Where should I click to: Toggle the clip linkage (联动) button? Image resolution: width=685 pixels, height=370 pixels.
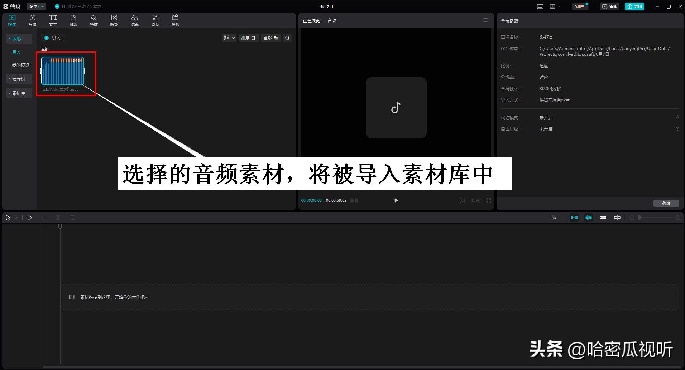click(x=603, y=217)
